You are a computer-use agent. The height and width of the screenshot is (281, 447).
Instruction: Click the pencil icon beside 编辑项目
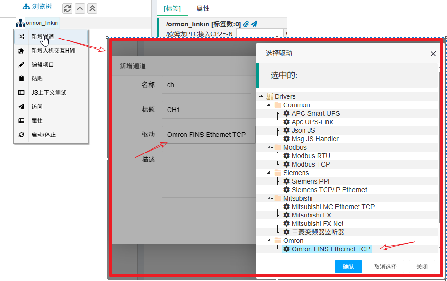(x=21, y=65)
